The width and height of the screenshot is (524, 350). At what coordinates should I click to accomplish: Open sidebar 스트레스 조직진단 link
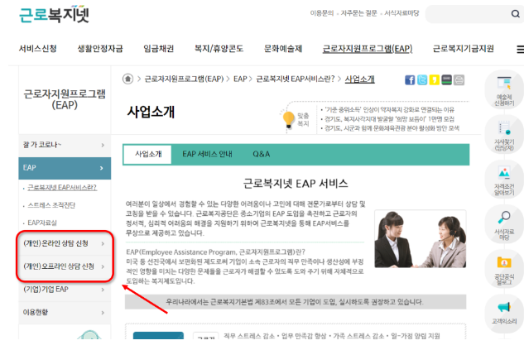[x=51, y=205]
